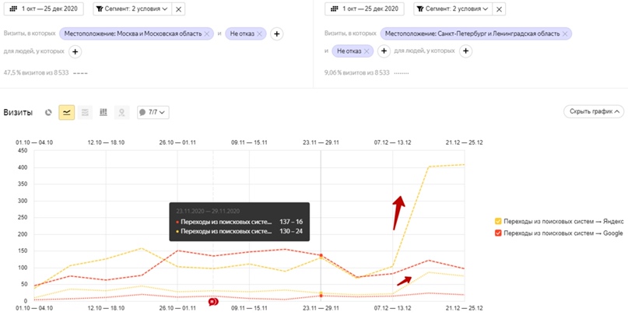
Task: Open left date range 1 окт — 25 дек 2020
Action: (x=44, y=9)
